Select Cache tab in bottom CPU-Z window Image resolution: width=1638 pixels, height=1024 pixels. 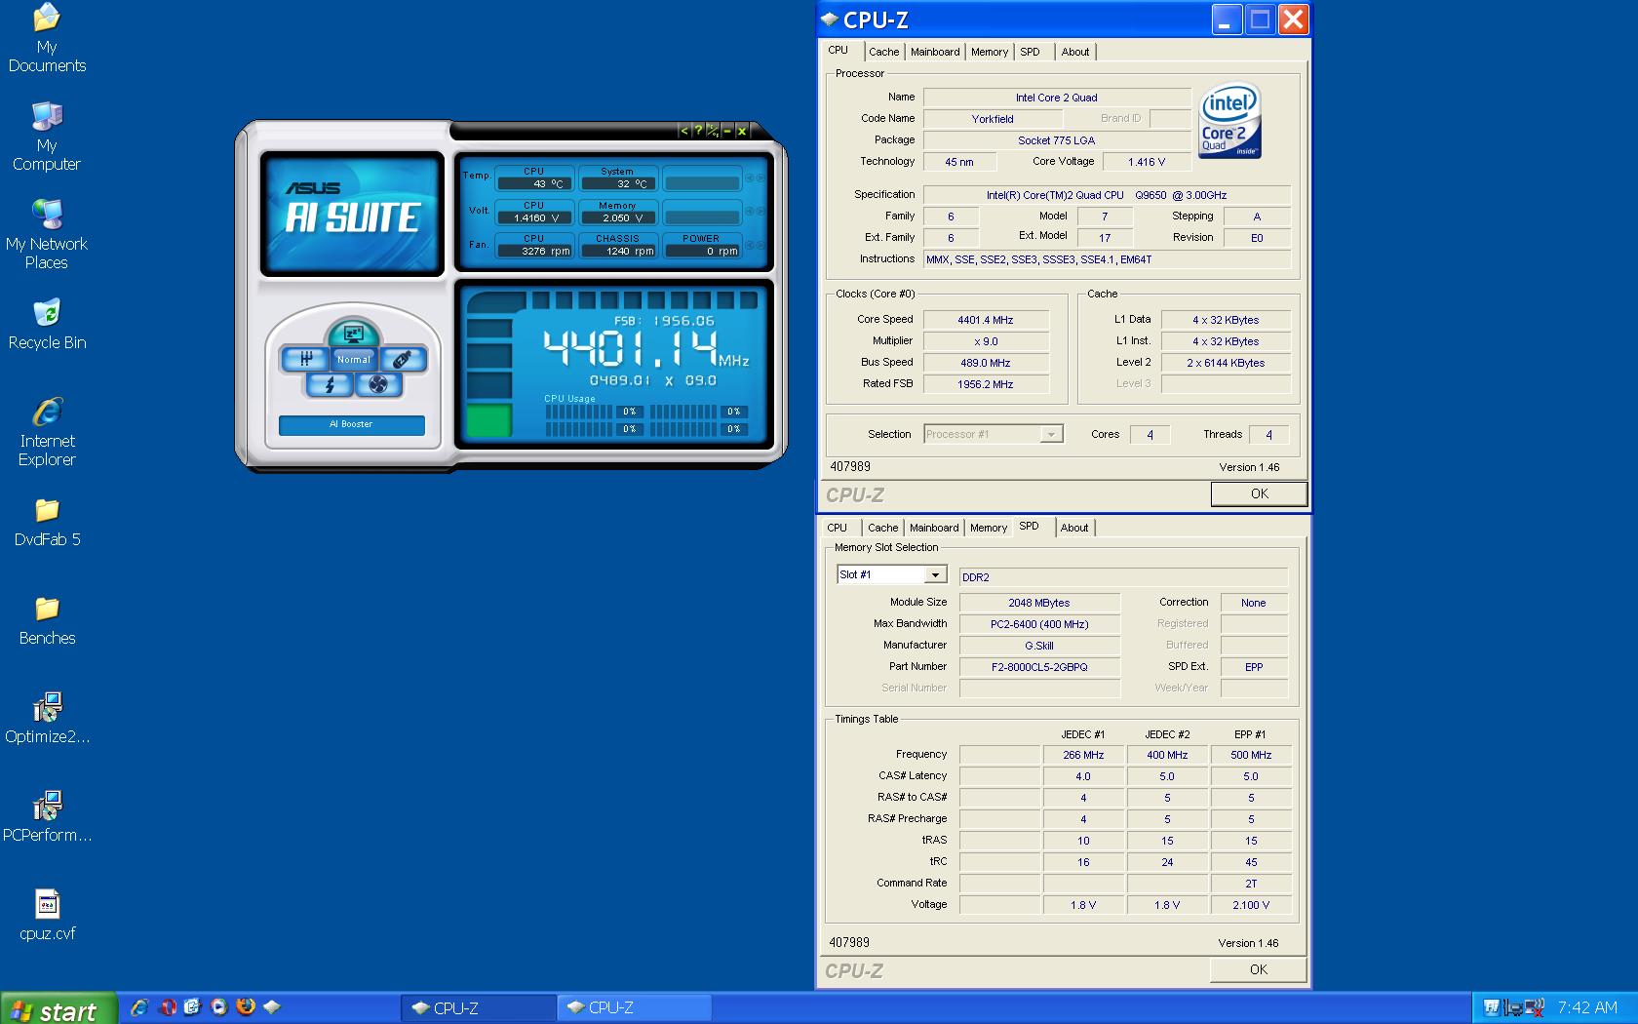(883, 528)
